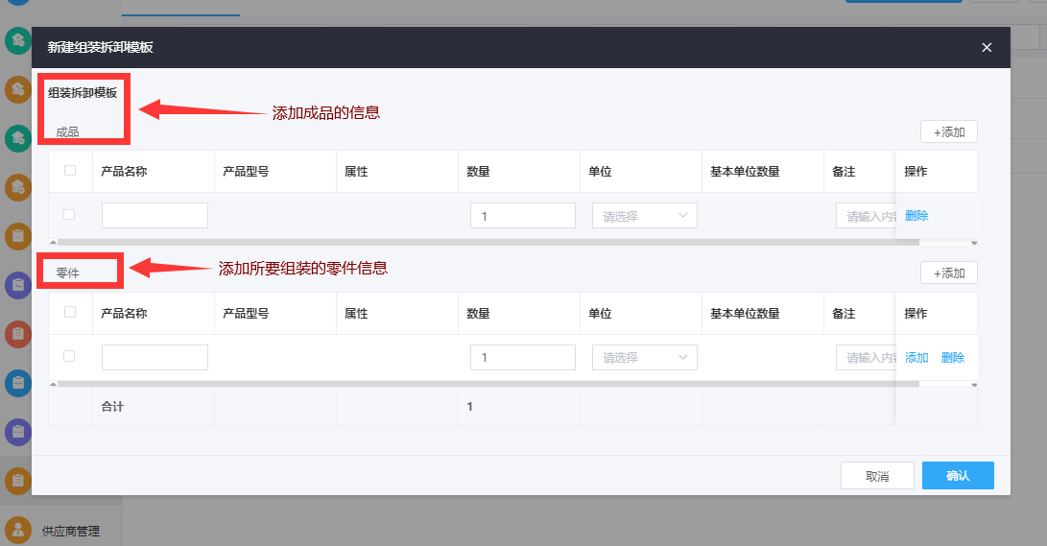Click left scroll arrow of 零件 table
The width and height of the screenshot is (1047, 546).
coord(54,384)
